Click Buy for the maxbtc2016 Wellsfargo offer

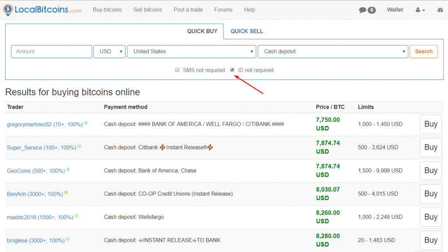tap(431, 217)
